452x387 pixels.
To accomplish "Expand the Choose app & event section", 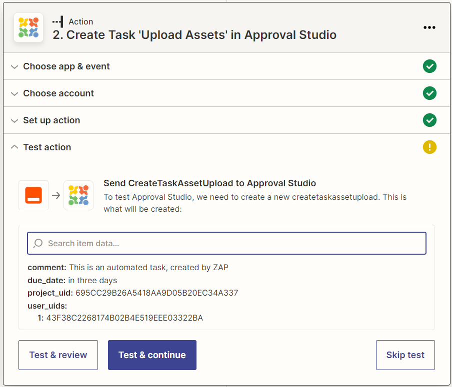I will 66,66.
